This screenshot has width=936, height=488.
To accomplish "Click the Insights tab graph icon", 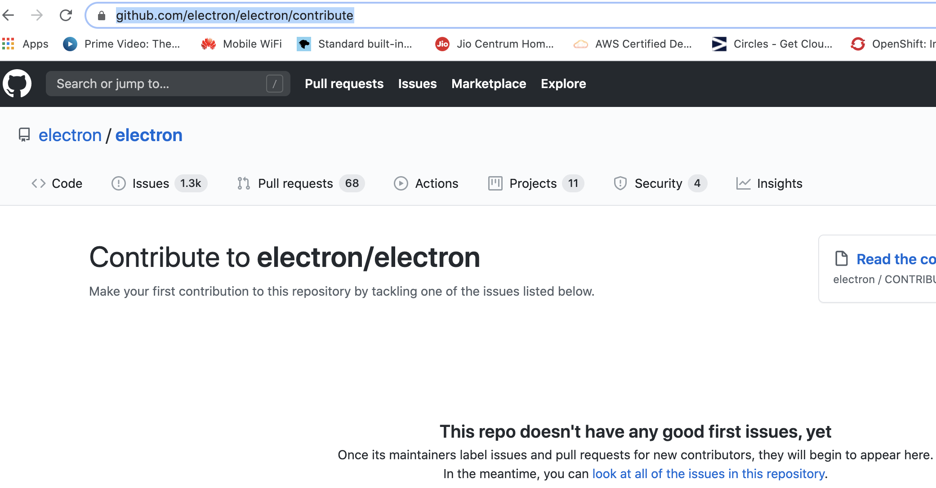I will click(x=744, y=183).
